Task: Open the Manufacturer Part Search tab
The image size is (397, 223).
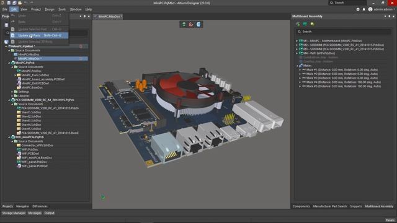Action: click(330, 206)
